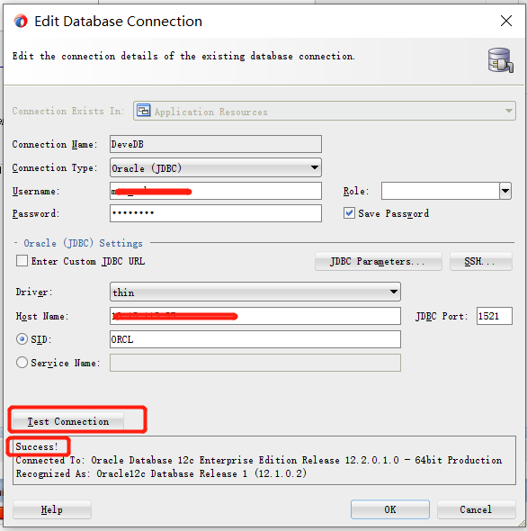Image resolution: width=527 pixels, height=531 pixels.
Task: Select the Service Name radio button
Action: click(22, 363)
